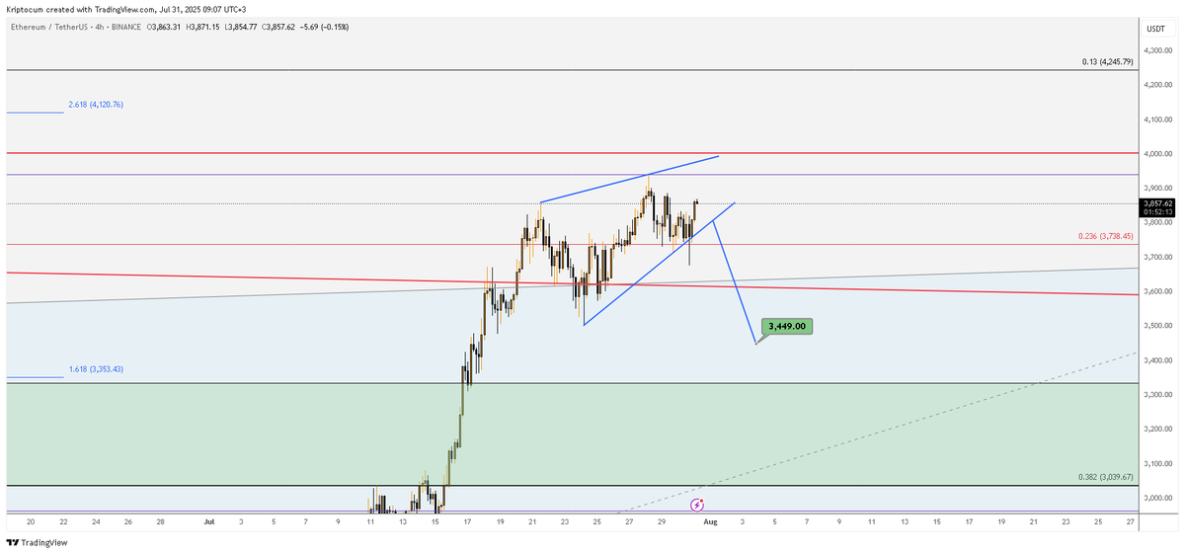Click the 3,900.00 price axis tick

pyautogui.click(x=1157, y=188)
